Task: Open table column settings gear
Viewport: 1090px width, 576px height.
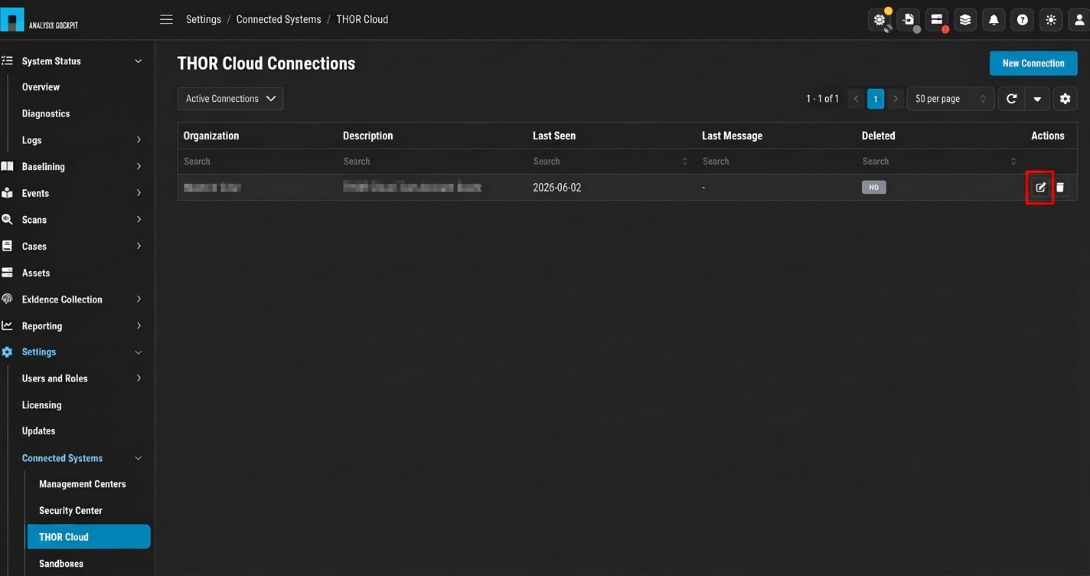Action: click(1065, 99)
